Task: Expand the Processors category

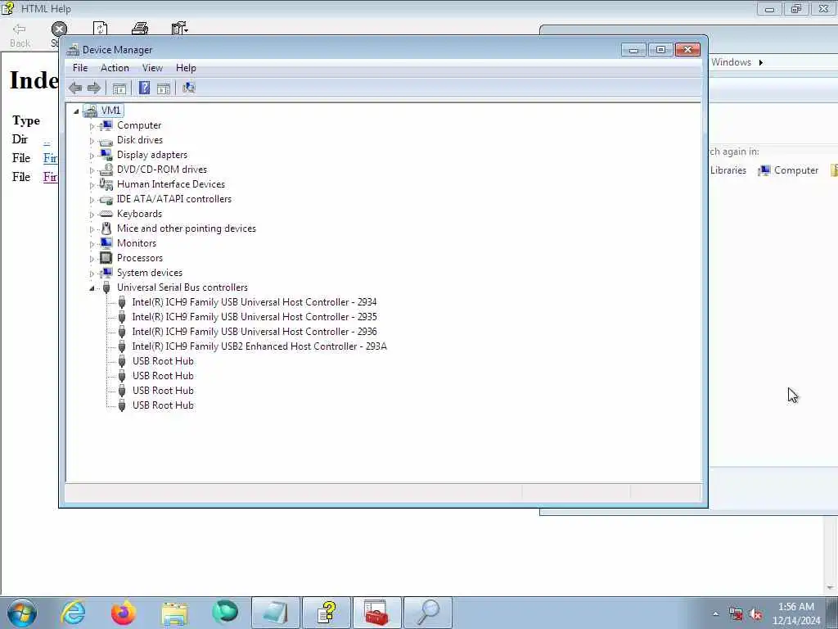Action: click(92, 259)
